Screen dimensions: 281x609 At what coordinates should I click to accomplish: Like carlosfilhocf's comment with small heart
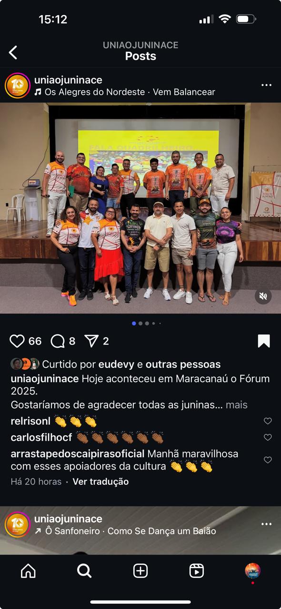coord(268,437)
